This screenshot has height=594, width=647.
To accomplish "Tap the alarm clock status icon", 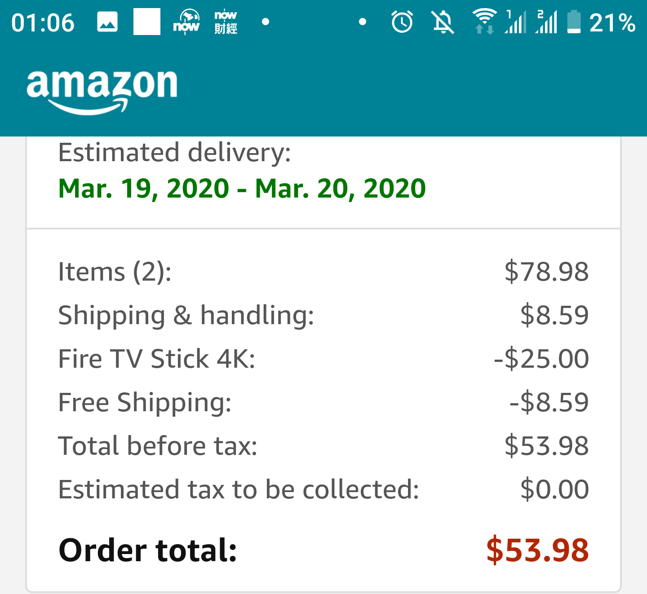I will tap(402, 22).
